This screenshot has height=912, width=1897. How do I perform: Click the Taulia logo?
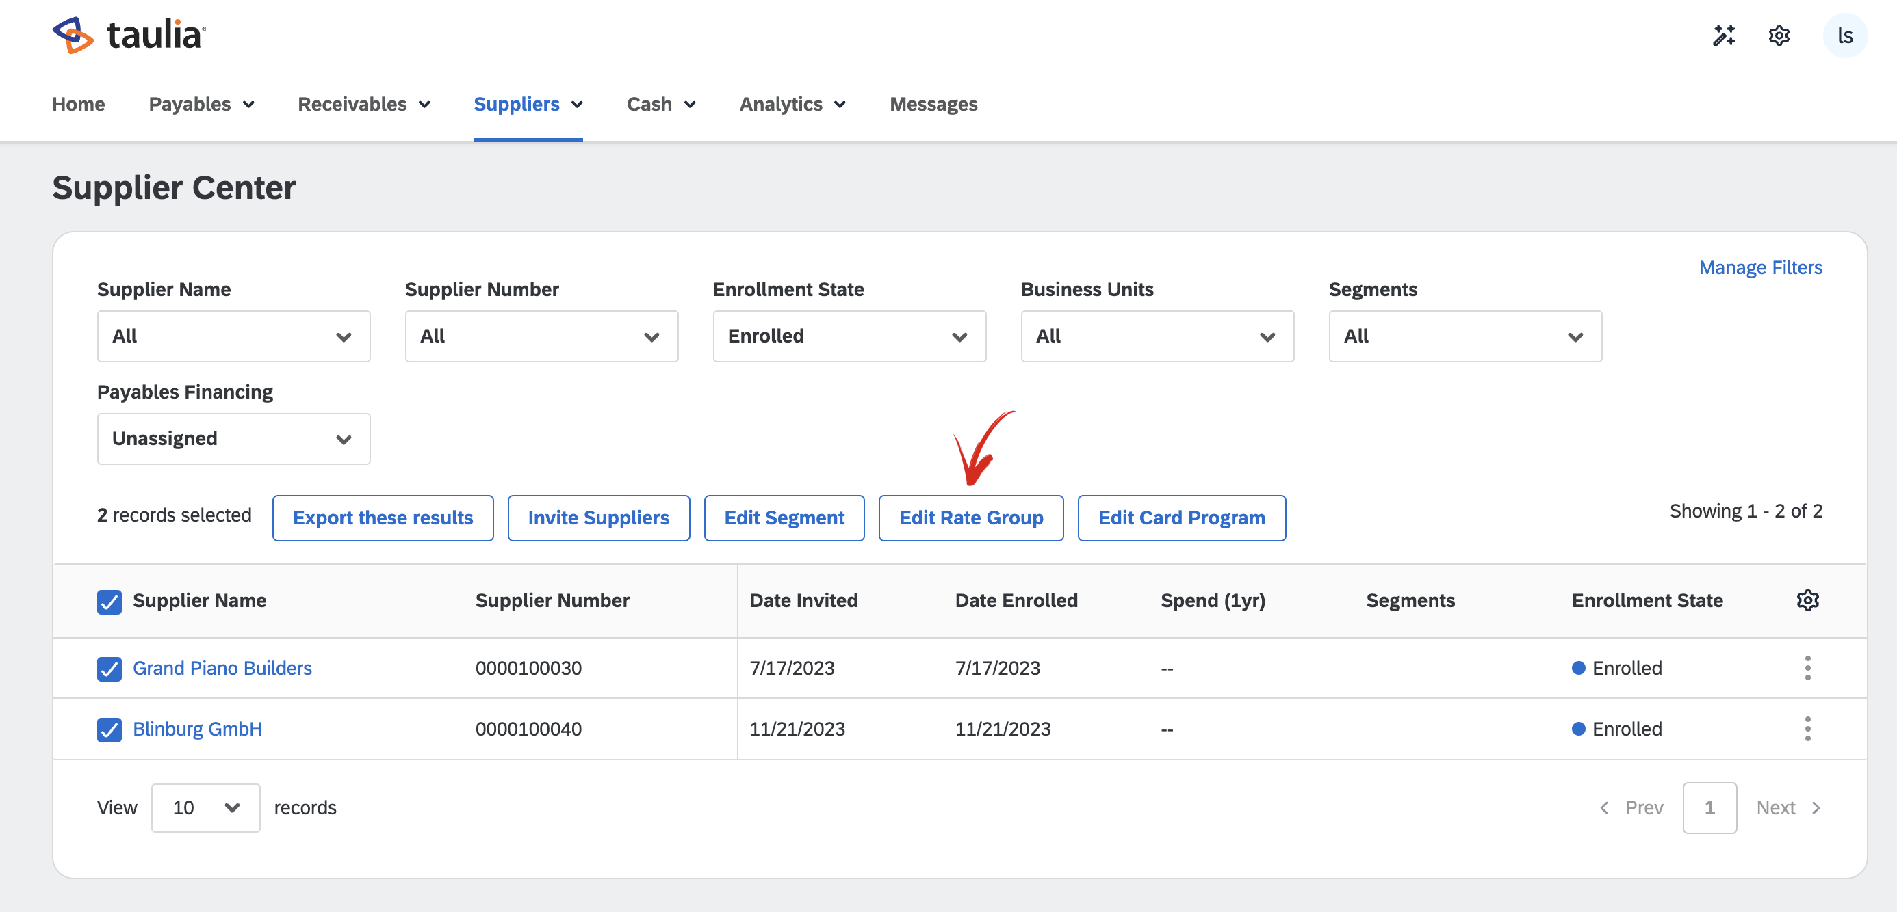(x=129, y=35)
